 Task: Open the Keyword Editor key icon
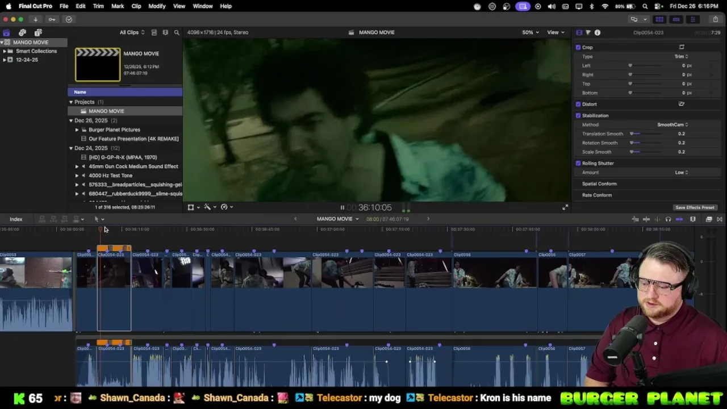pyautogui.click(x=52, y=19)
